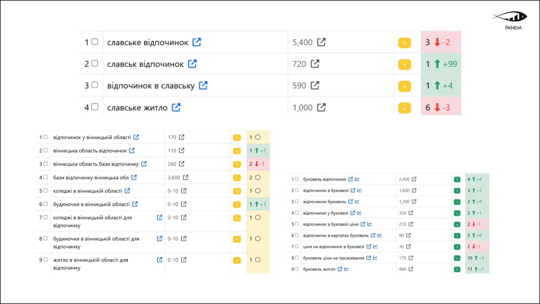Open external link icon beside 3,600 volume
Viewport: 540px width, 304px height.
[x=186, y=178]
